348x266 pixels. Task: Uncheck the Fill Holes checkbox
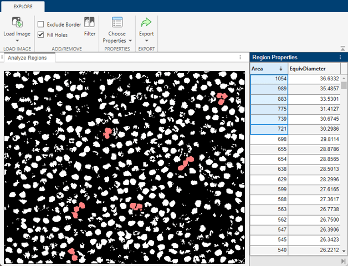tap(41, 34)
